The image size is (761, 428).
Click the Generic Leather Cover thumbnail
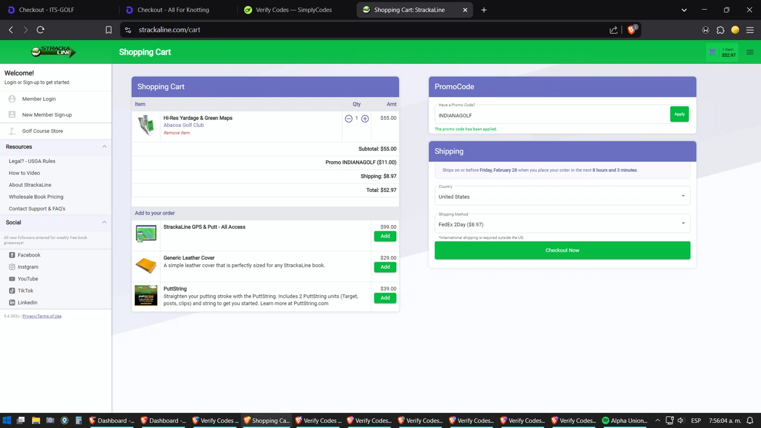(146, 265)
